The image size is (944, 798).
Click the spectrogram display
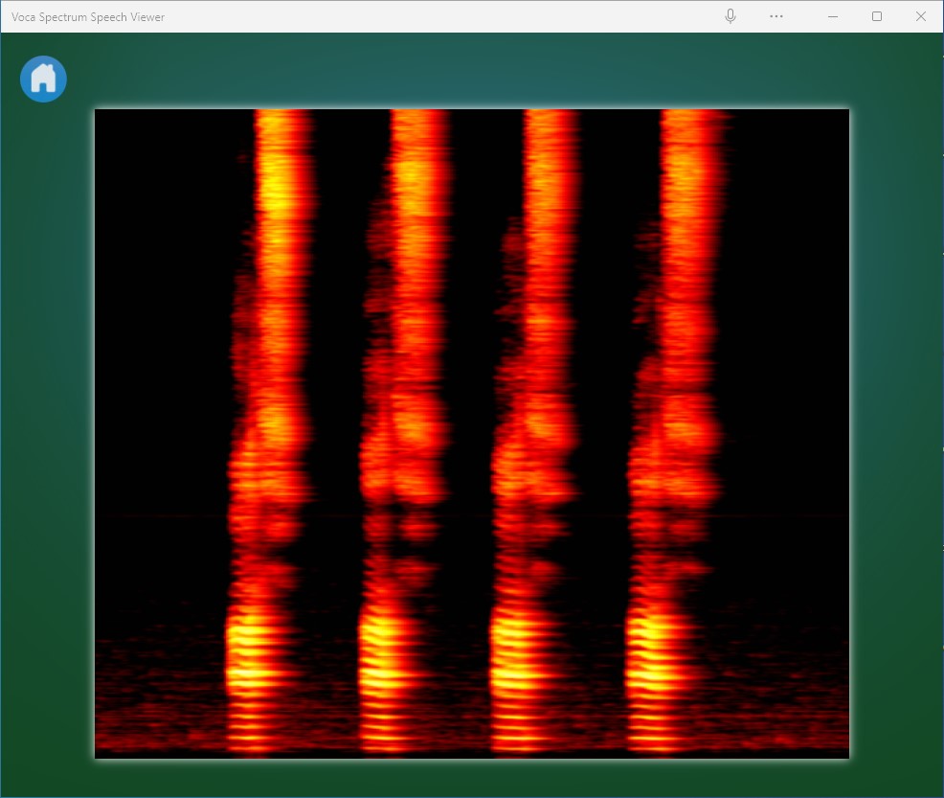[x=472, y=434]
